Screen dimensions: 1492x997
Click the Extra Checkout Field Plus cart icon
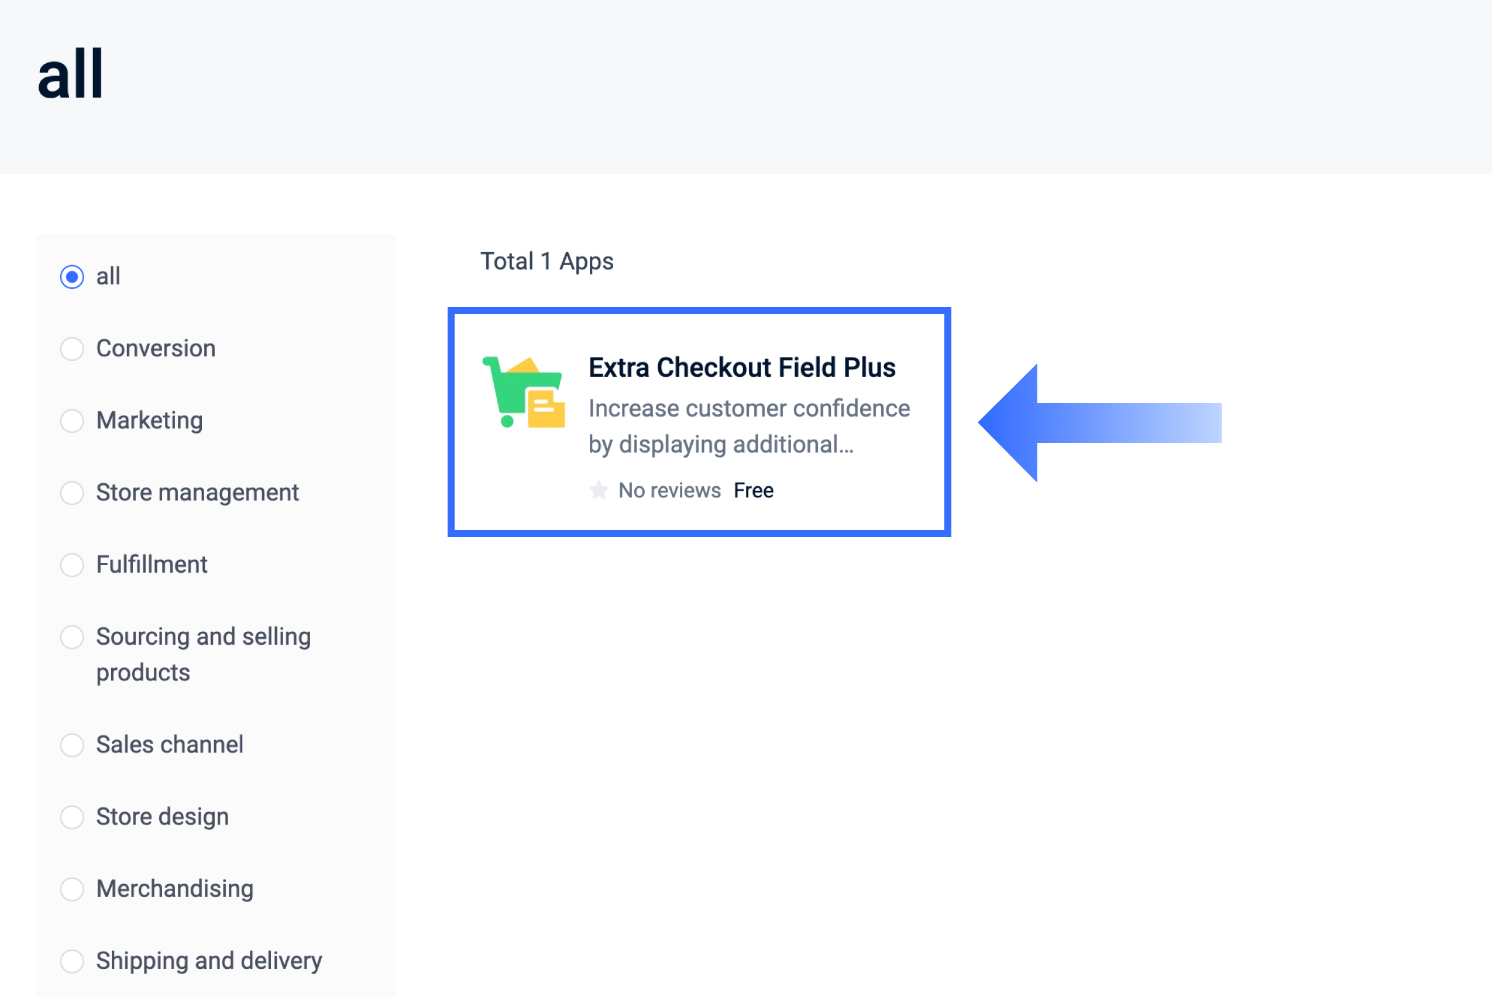point(524,393)
